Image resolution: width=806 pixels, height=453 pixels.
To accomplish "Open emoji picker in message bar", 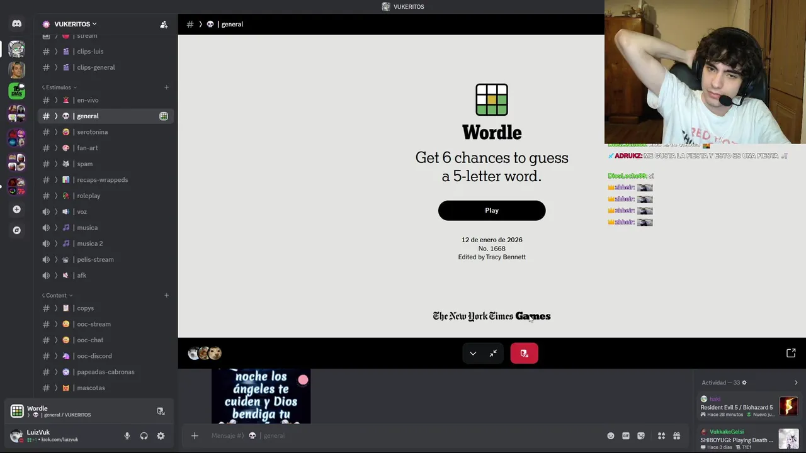I will tap(610, 436).
